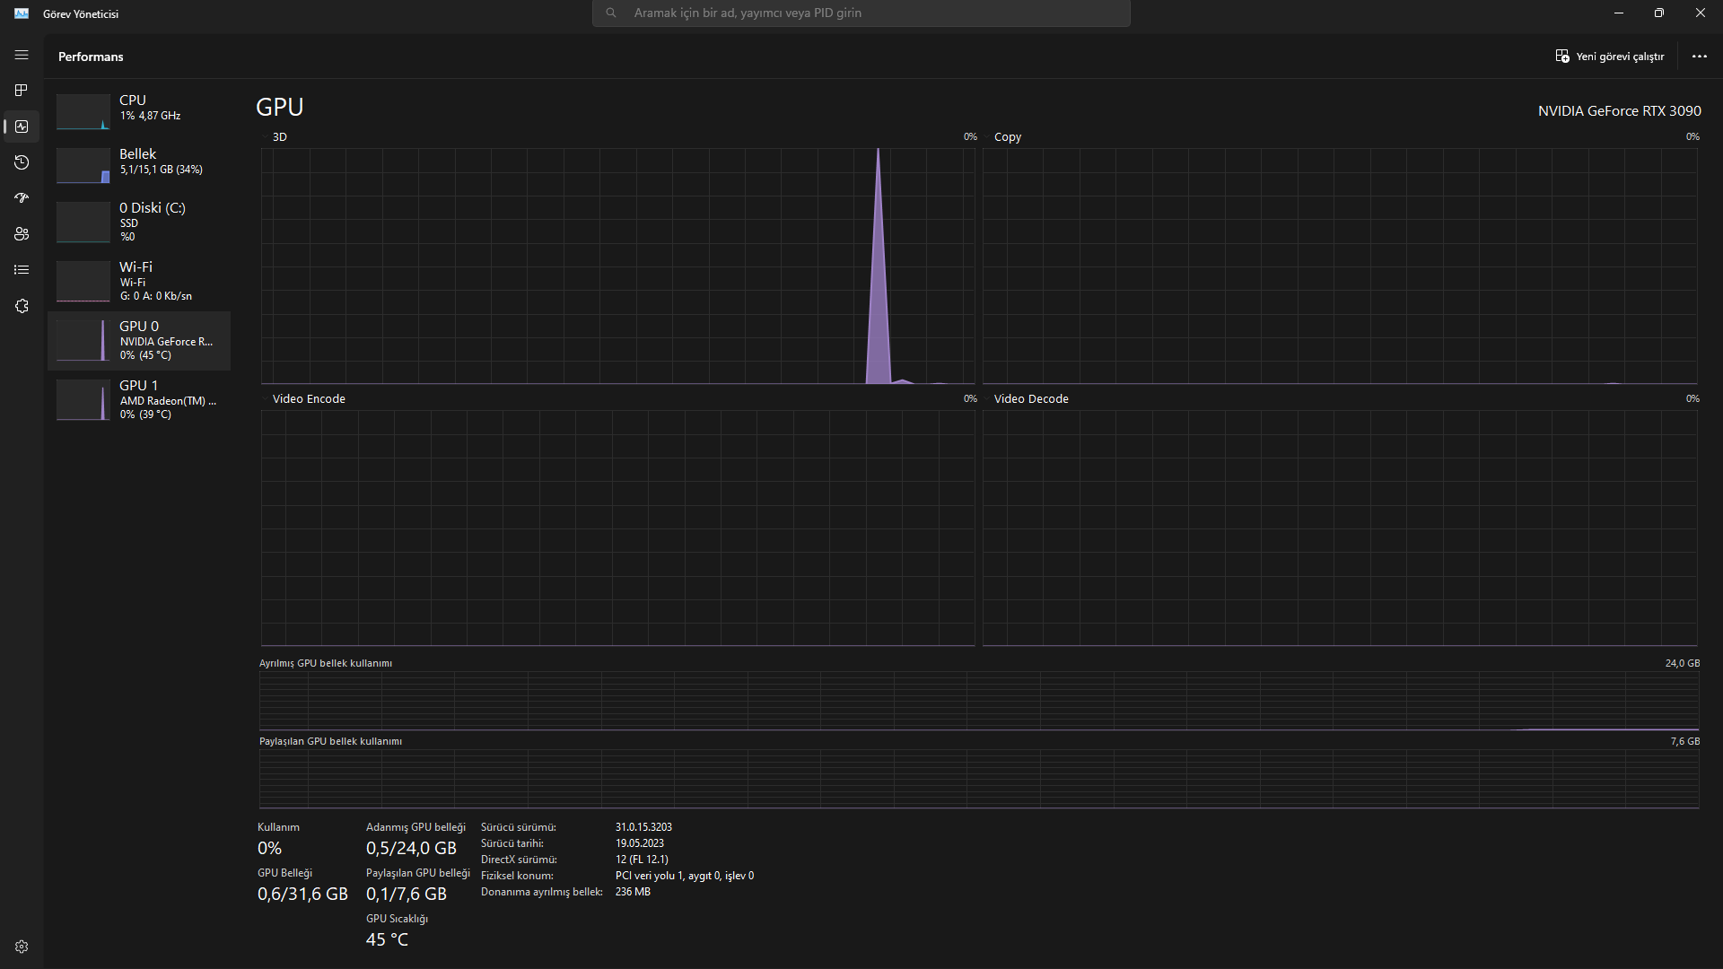This screenshot has height=969, width=1723.
Task: Open Task Manager settings gear
Action: click(22, 947)
